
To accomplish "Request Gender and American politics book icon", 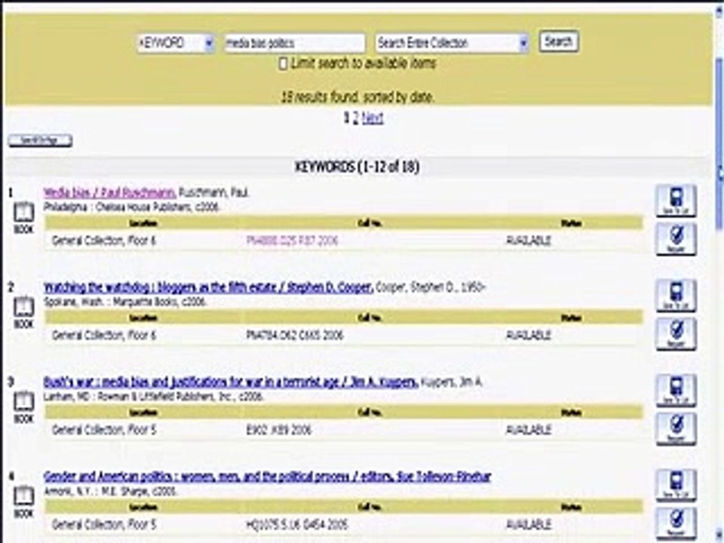I will [676, 523].
